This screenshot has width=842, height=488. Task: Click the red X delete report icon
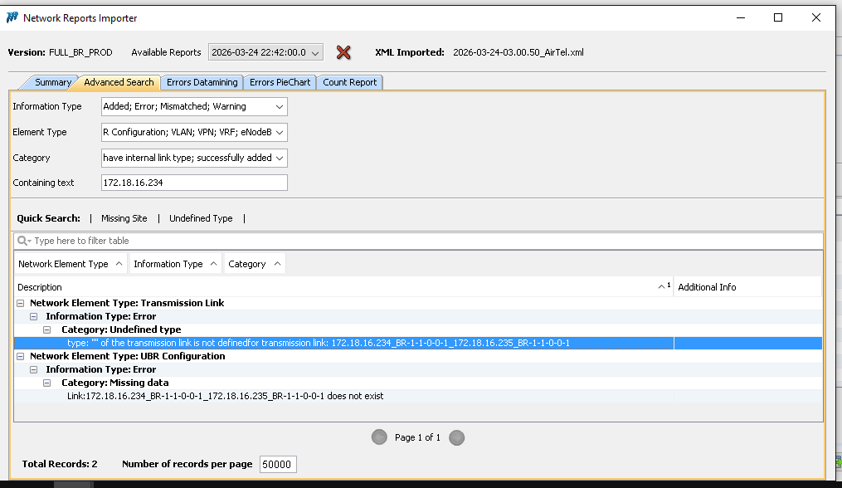pos(343,52)
